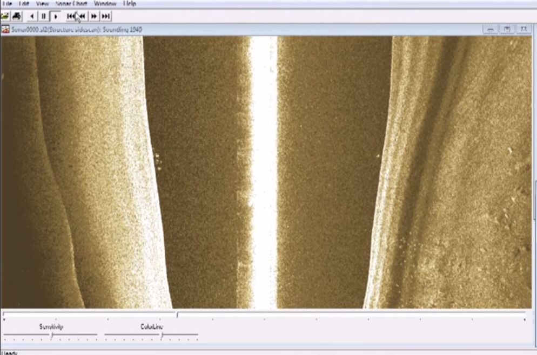Screen dimensions: 537x355
Task: Open the File menu
Action: pos(7,3)
